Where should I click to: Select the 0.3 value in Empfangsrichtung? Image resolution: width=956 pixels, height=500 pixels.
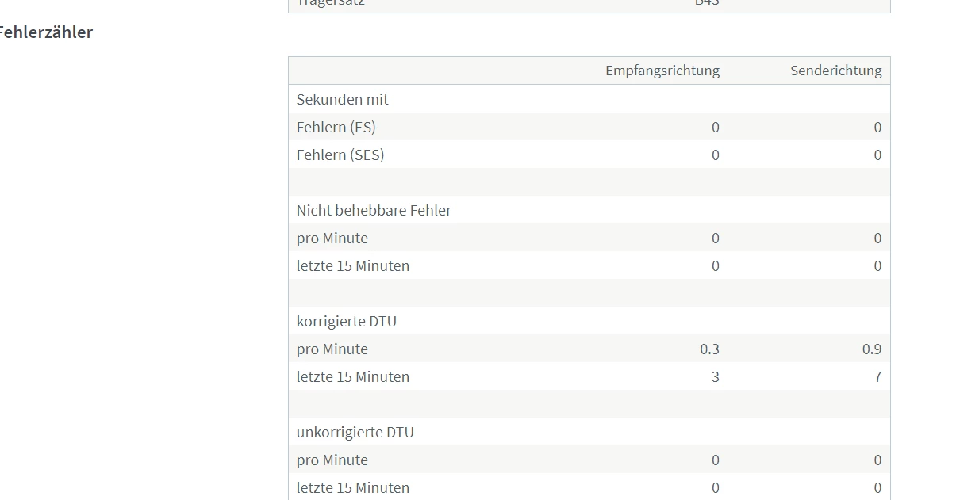click(709, 349)
